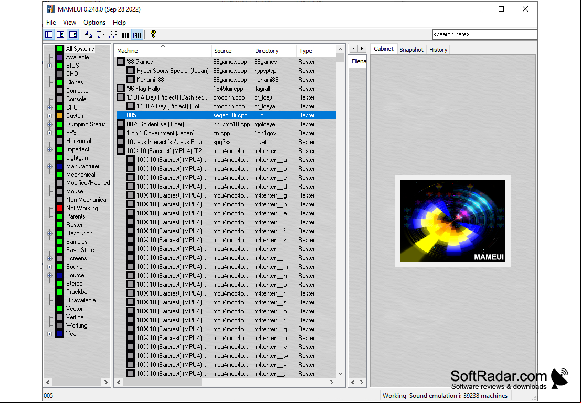Select the Lightgun folder in tree

tap(77, 158)
